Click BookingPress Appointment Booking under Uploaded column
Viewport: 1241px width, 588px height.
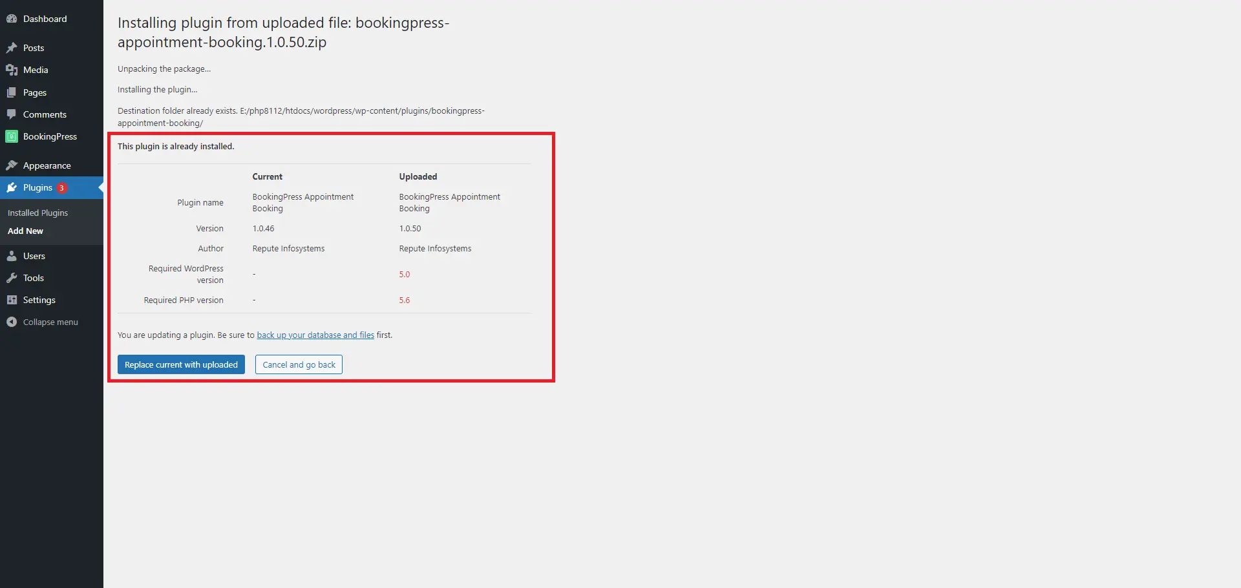pyautogui.click(x=449, y=202)
